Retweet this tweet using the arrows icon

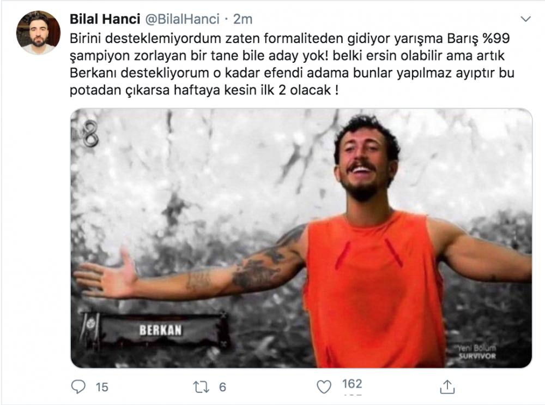coord(201,387)
